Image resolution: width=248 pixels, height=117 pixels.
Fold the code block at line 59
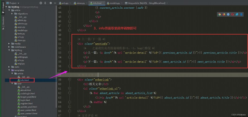tap(69, 80)
